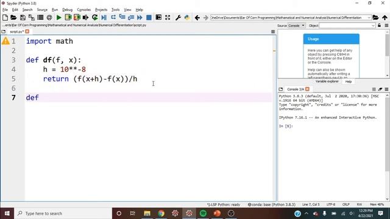Save the current file

(x=23, y=18)
